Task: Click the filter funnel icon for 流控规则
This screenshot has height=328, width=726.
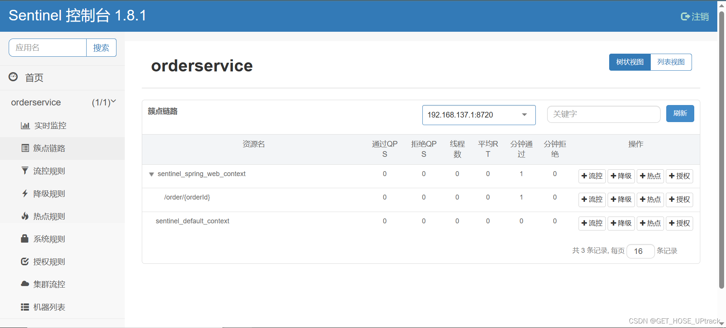Action: point(25,171)
